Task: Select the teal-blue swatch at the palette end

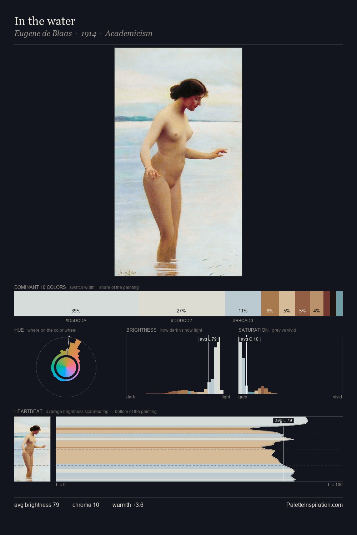Action: [x=340, y=304]
